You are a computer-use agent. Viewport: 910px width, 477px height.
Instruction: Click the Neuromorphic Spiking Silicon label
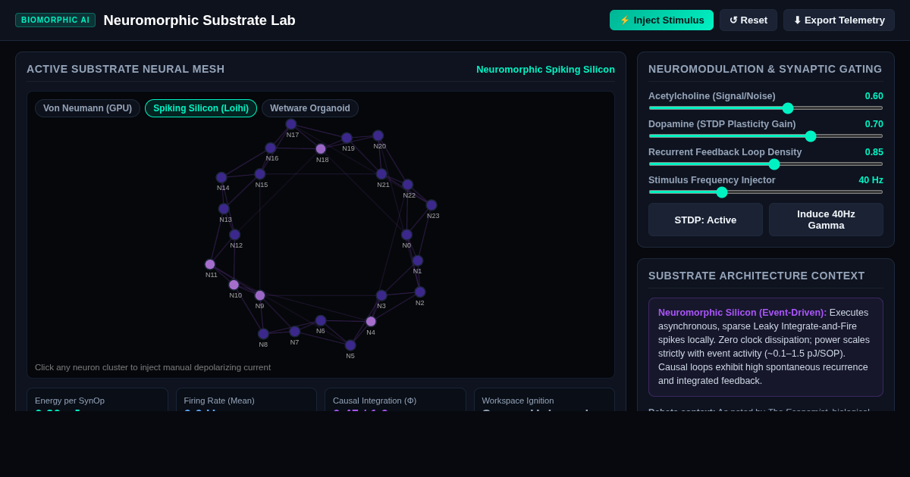pyautogui.click(x=545, y=70)
